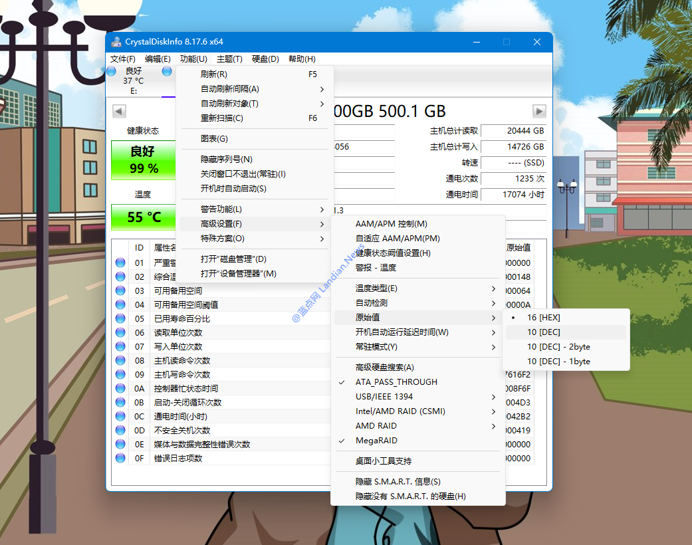Click the status orb for attribute 01
The image size is (692, 545).
pos(120,263)
